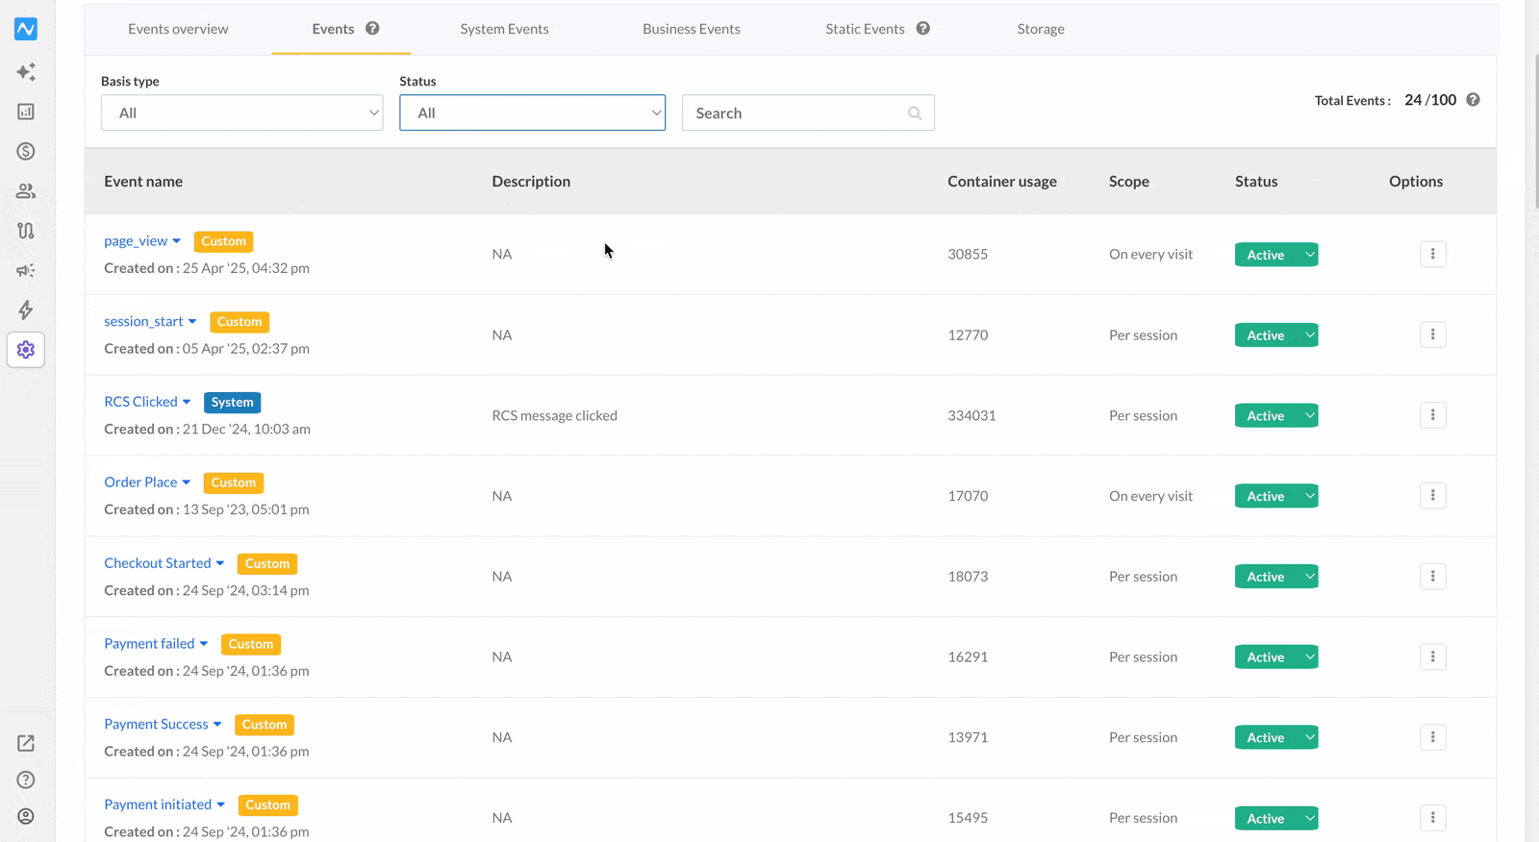Image resolution: width=1539 pixels, height=842 pixels.
Task: Switch to System Events tab
Action: tap(504, 29)
